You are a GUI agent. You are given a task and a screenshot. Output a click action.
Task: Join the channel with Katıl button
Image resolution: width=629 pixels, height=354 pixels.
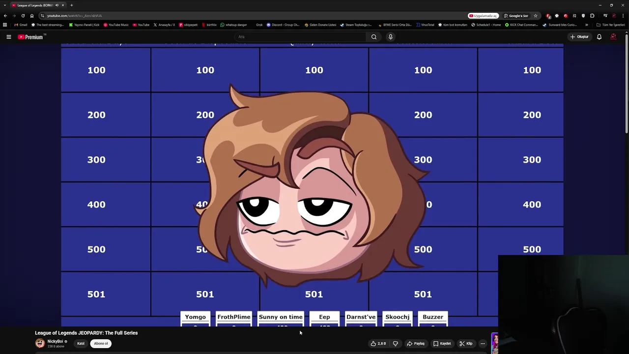click(81, 344)
